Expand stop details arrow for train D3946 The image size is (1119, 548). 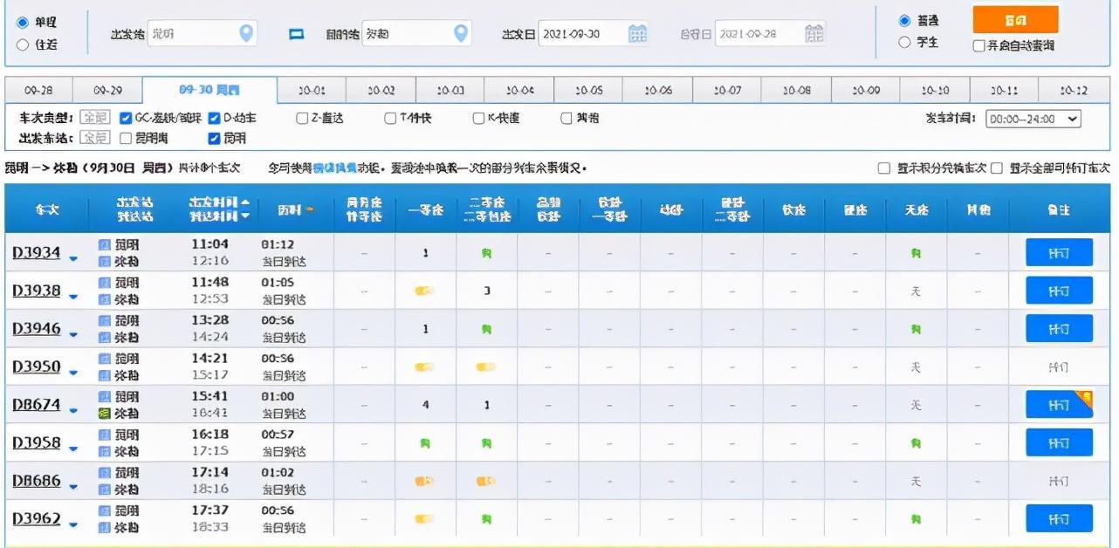[x=73, y=335]
